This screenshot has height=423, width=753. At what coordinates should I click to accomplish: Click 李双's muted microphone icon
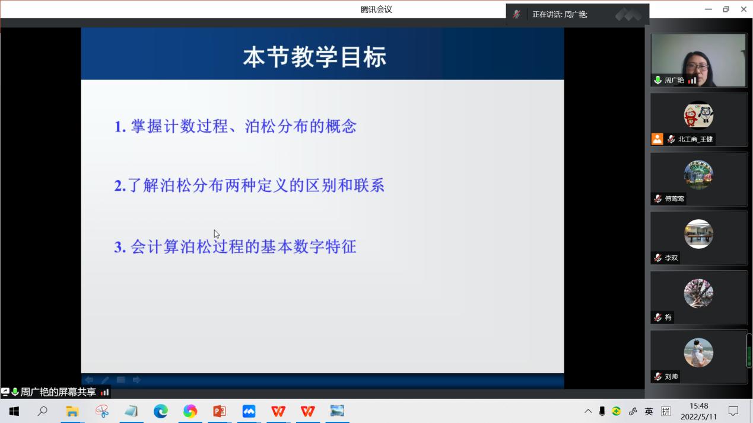(657, 258)
